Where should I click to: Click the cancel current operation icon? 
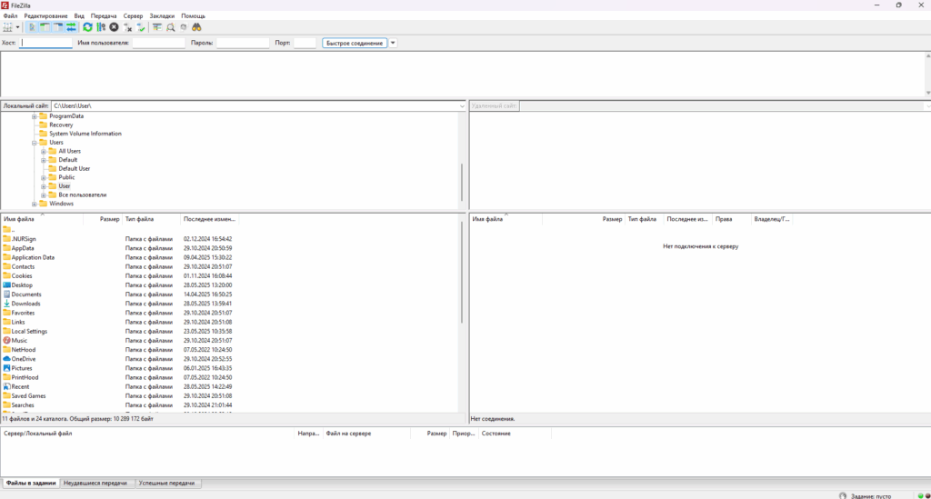(114, 27)
